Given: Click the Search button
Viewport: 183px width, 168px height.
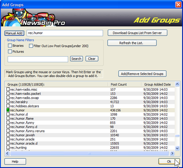Looking at the screenshot, I should coord(76,59).
